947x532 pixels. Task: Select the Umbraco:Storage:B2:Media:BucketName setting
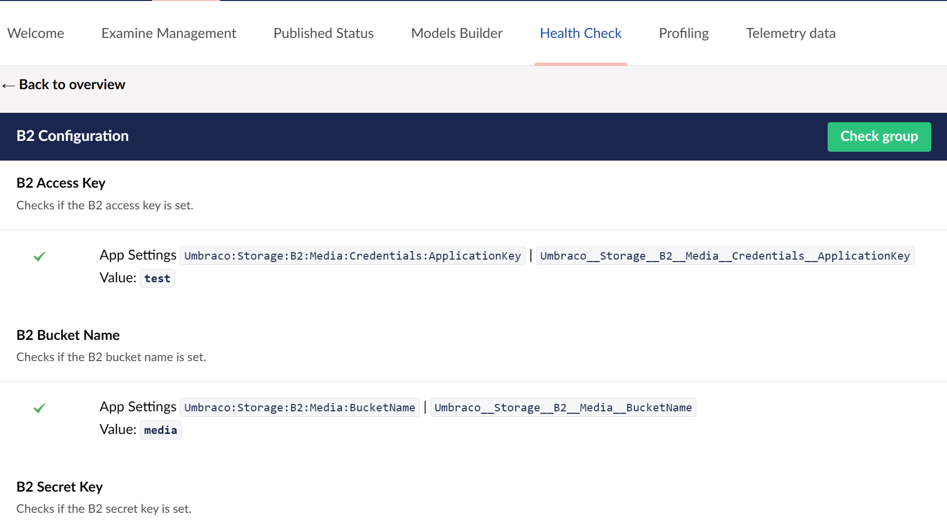pyautogui.click(x=299, y=407)
